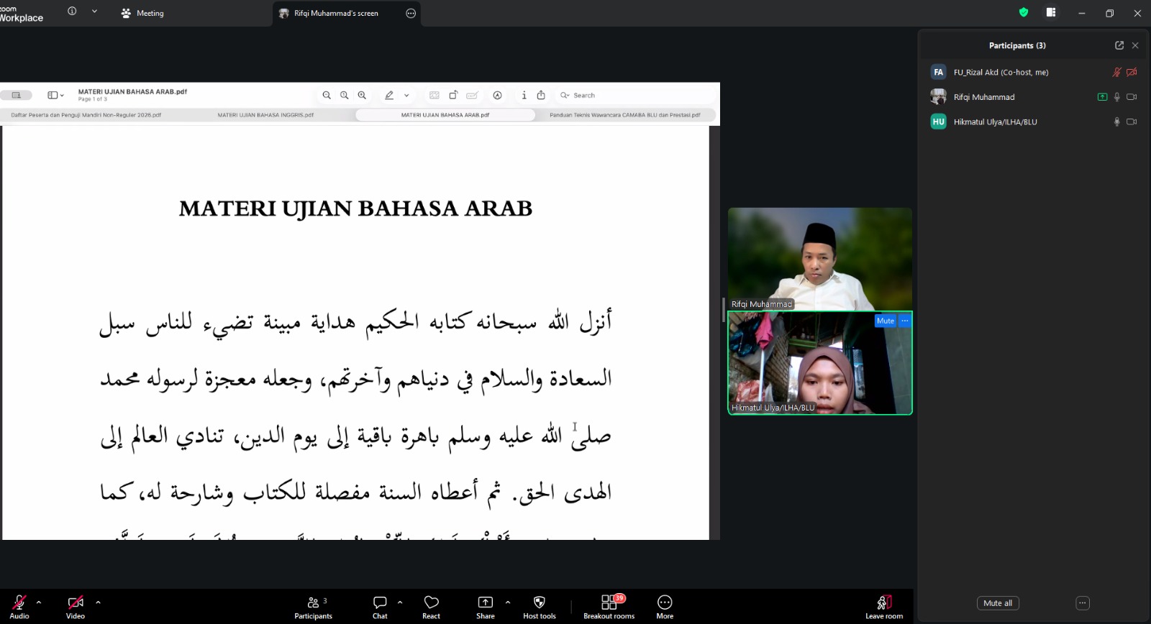Open options on Rifqi Muhammad's screen tab
Screen dimensions: 1151x624
(411, 13)
